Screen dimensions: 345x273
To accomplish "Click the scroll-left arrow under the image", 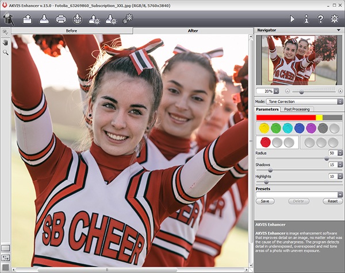I will pyautogui.click(x=14, y=270).
